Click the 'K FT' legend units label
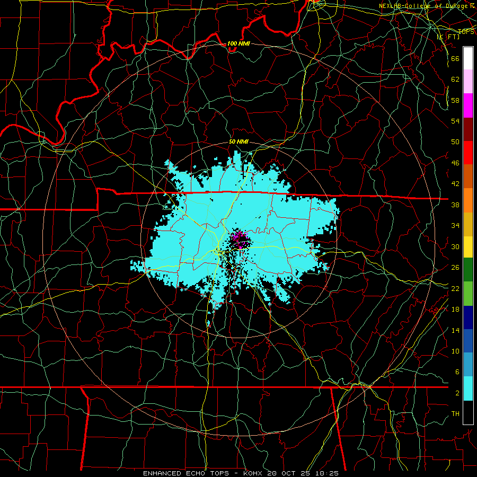The image size is (477, 477). (x=448, y=37)
